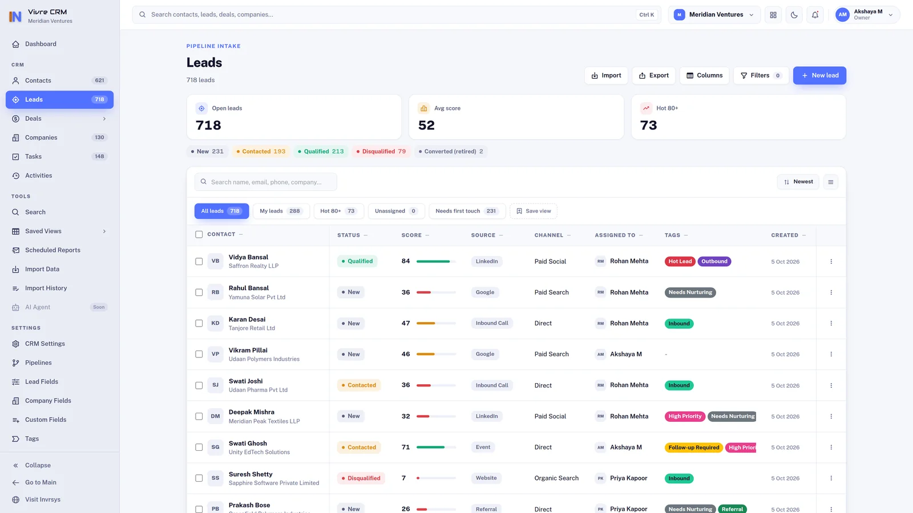Viewport: 913px width, 513px height.
Task: Open Tasks in sidebar
Action: [x=59, y=156]
